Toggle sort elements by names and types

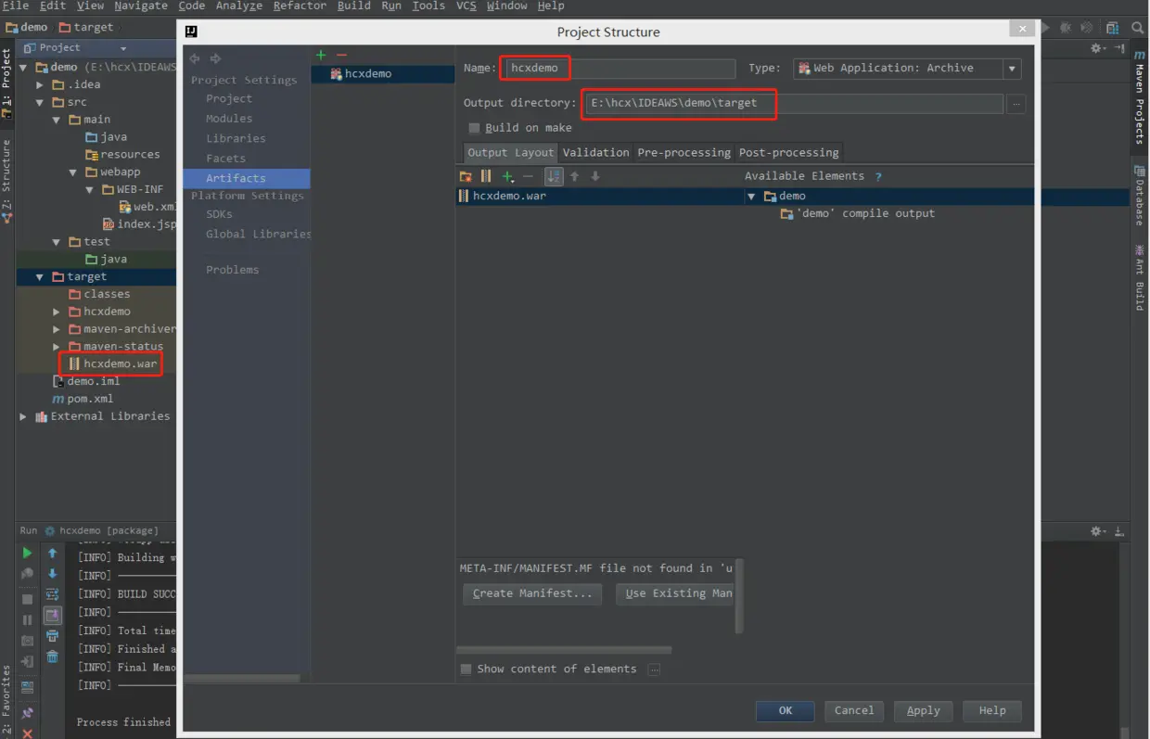[554, 176]
